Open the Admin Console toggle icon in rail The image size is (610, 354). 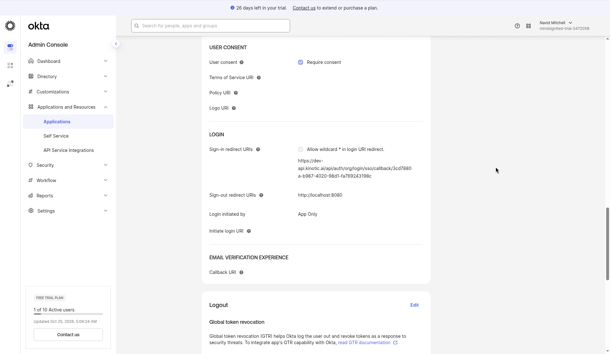pos(10,47)
